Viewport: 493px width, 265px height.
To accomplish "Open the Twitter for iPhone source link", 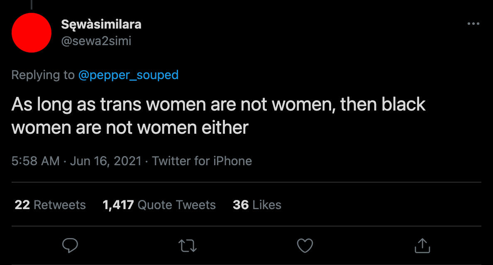I will click(202, 161).
